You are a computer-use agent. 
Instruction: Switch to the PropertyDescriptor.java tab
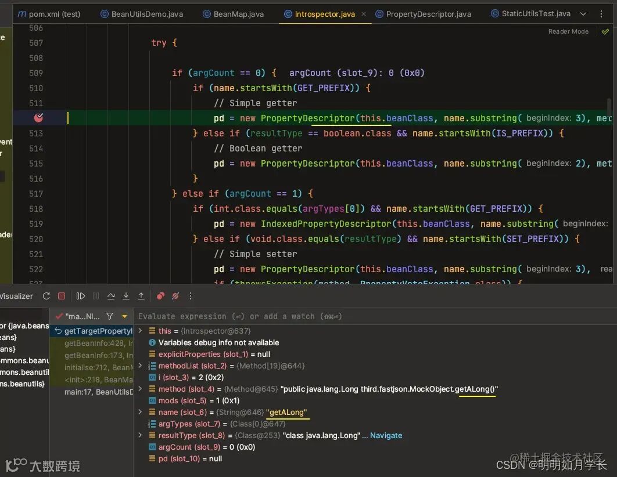point(428,14)
